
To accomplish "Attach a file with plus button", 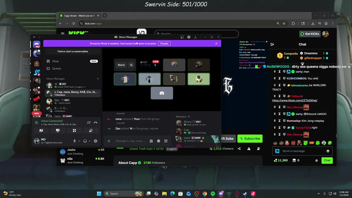I will 109,141.
